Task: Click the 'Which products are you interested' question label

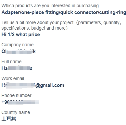Action: [x=50, y=6]
